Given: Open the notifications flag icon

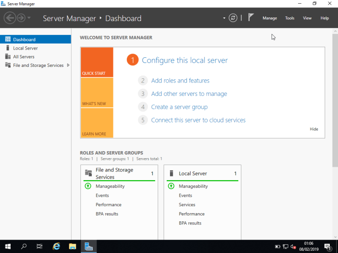Looking at the screenshot, I should point(251,18).
